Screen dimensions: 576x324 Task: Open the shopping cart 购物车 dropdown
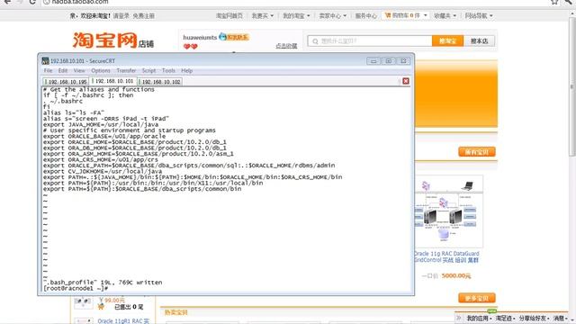[406, 15]
